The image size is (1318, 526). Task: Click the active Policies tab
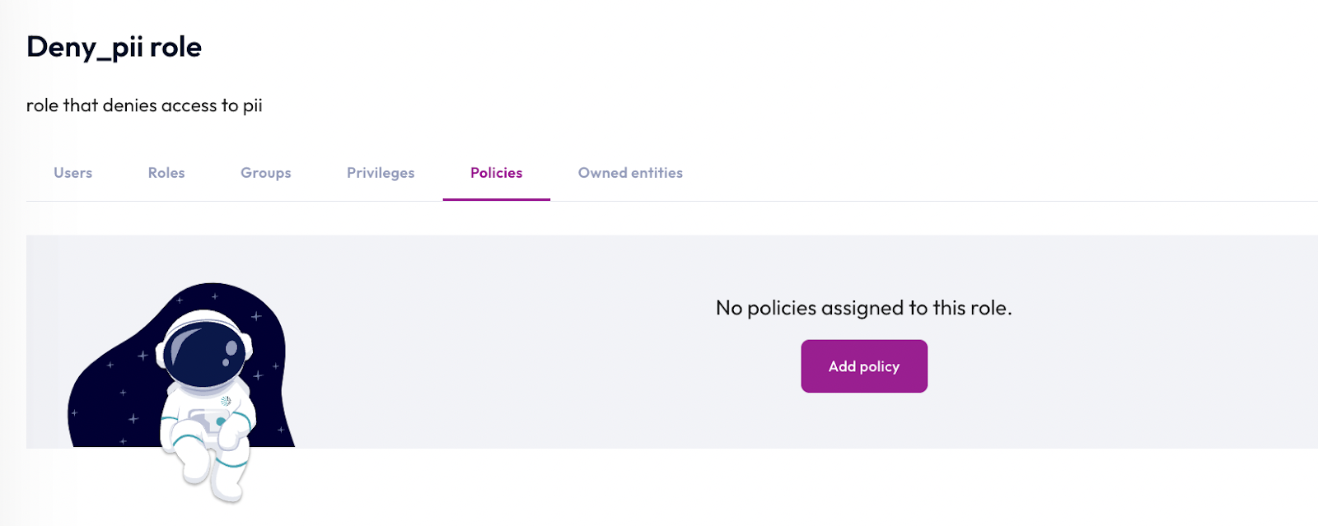(x=496, y=173)
